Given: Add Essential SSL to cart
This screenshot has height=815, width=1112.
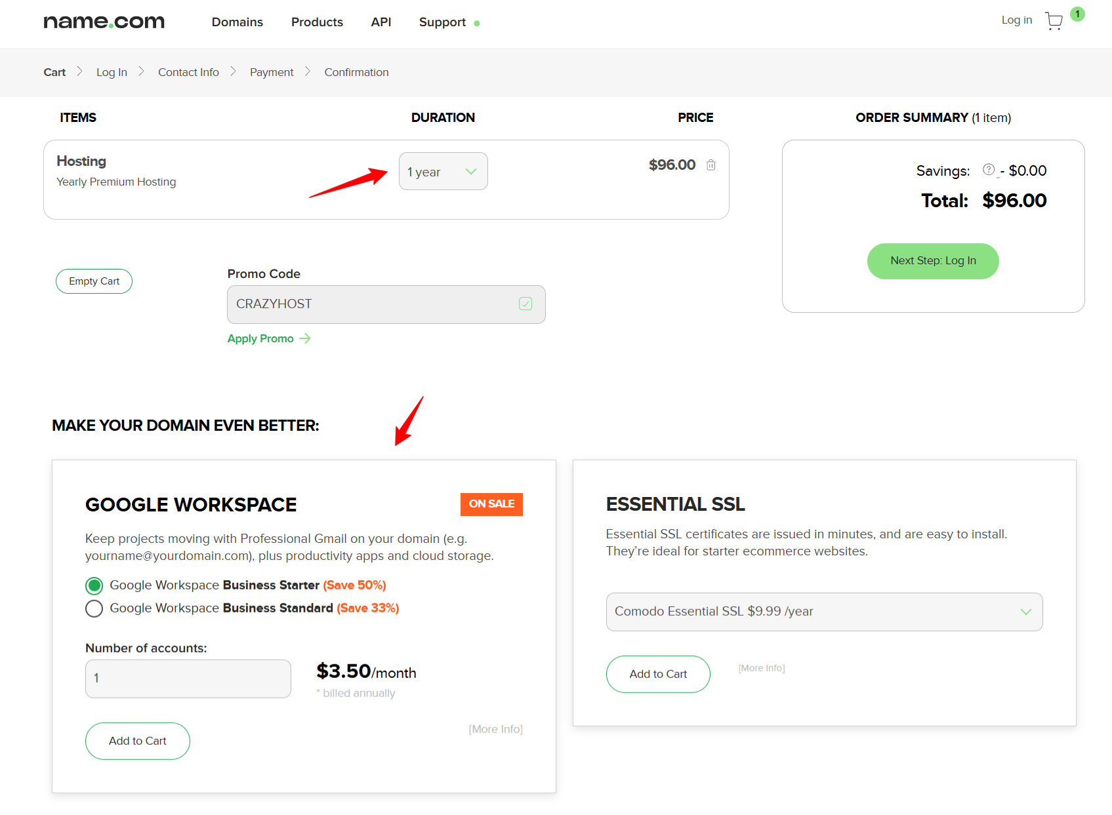Looking at the screenshot, I should [658, 674].
